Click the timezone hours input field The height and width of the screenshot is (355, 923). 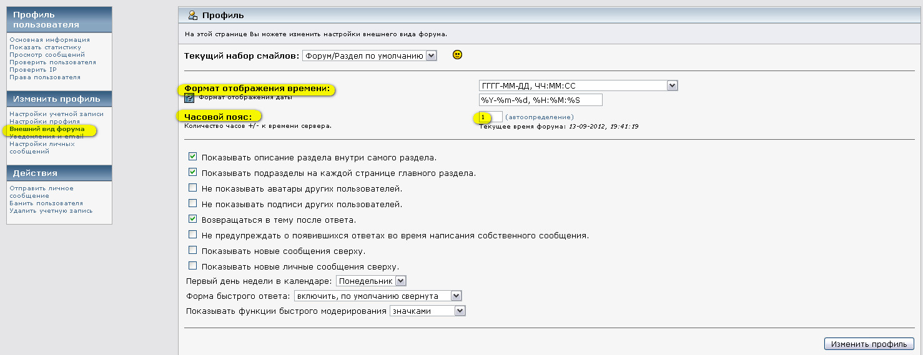[491, 117]
